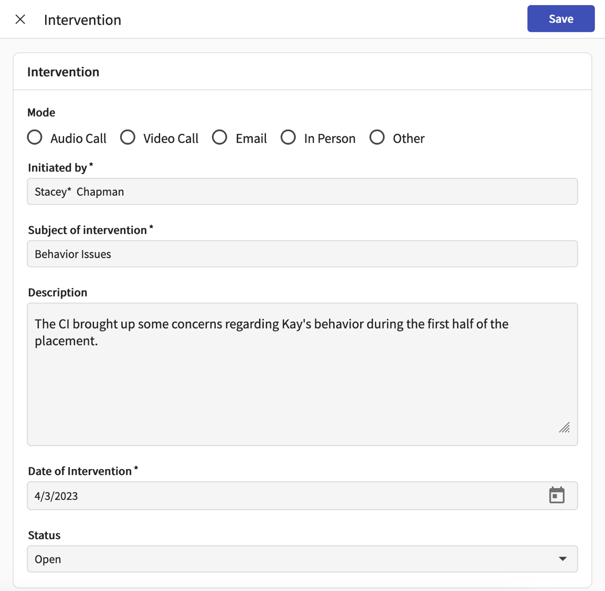Click the Status dropdown caret arrow

tap(563, 559)
